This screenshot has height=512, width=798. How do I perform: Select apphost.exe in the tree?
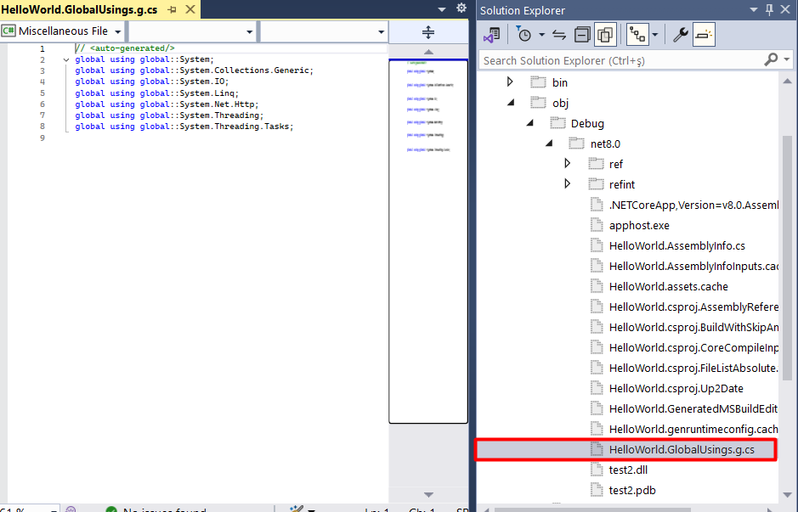pos(639,225)
